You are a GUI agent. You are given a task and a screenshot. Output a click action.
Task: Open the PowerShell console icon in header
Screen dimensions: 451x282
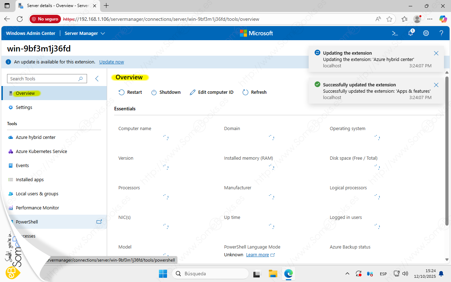tap(395, 33)
